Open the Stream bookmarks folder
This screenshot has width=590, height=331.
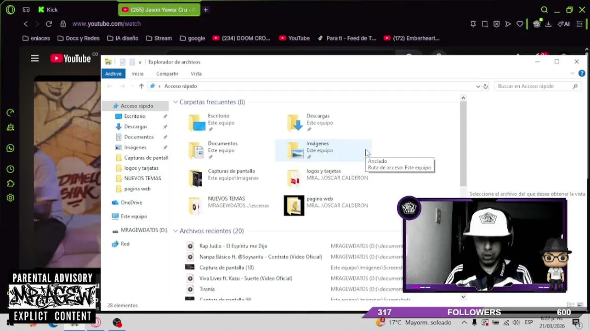(159, 38)
